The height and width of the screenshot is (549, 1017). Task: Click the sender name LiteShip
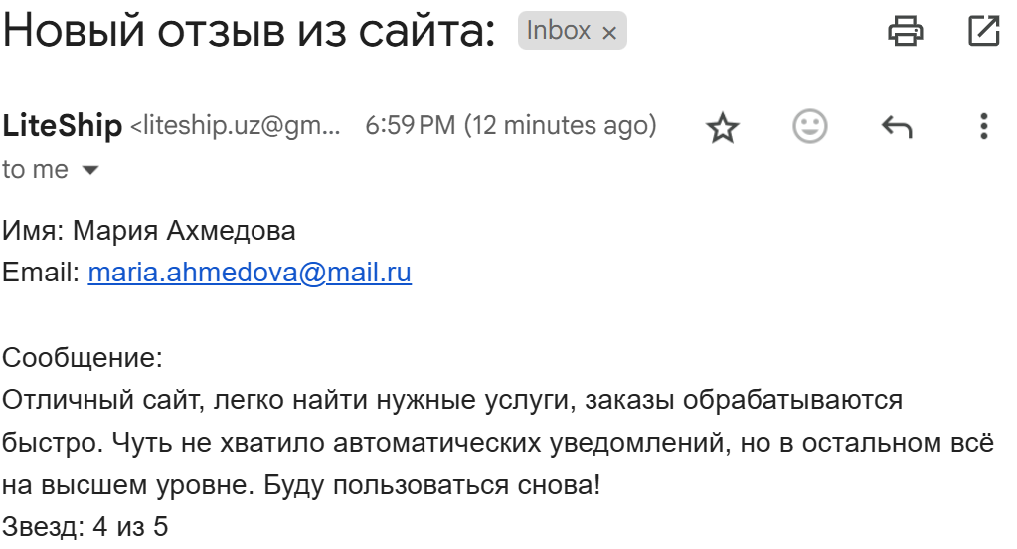pyautogui.click(x=63, y=126)
